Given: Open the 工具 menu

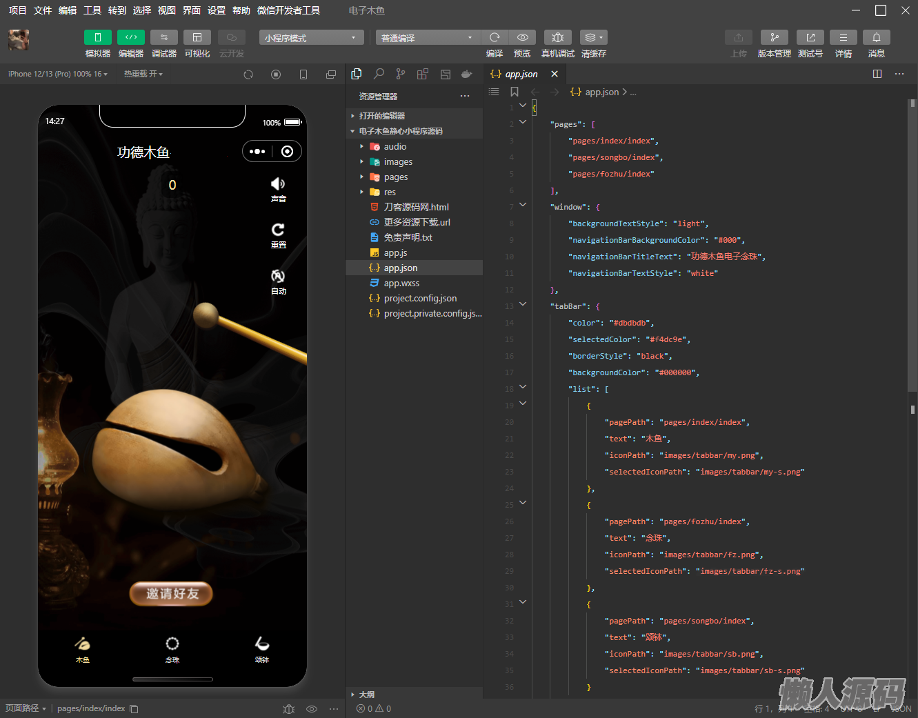Looking at the screenshot, I should [92, 10].
